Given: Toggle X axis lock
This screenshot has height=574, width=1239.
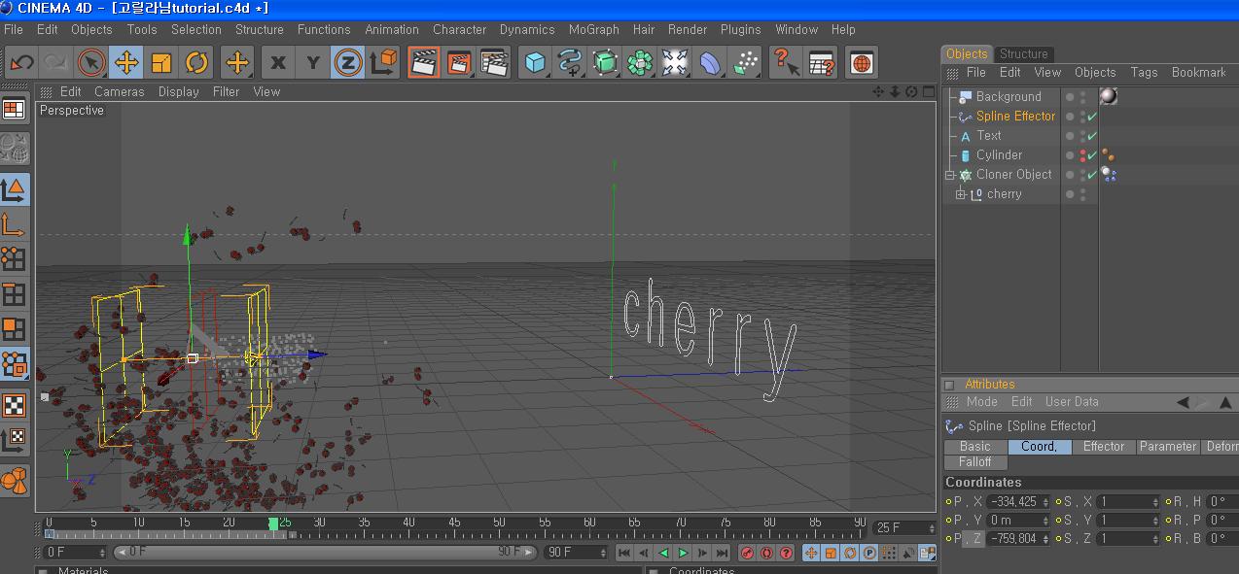Looking at the screenshot, I should (278, 63).
